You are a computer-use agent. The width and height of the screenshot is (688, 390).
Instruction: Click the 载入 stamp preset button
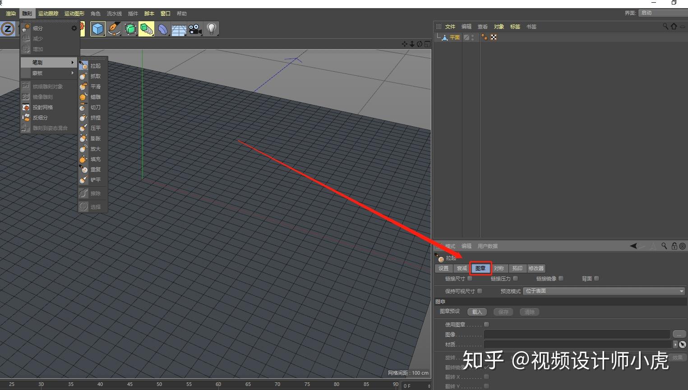(477, 312)
